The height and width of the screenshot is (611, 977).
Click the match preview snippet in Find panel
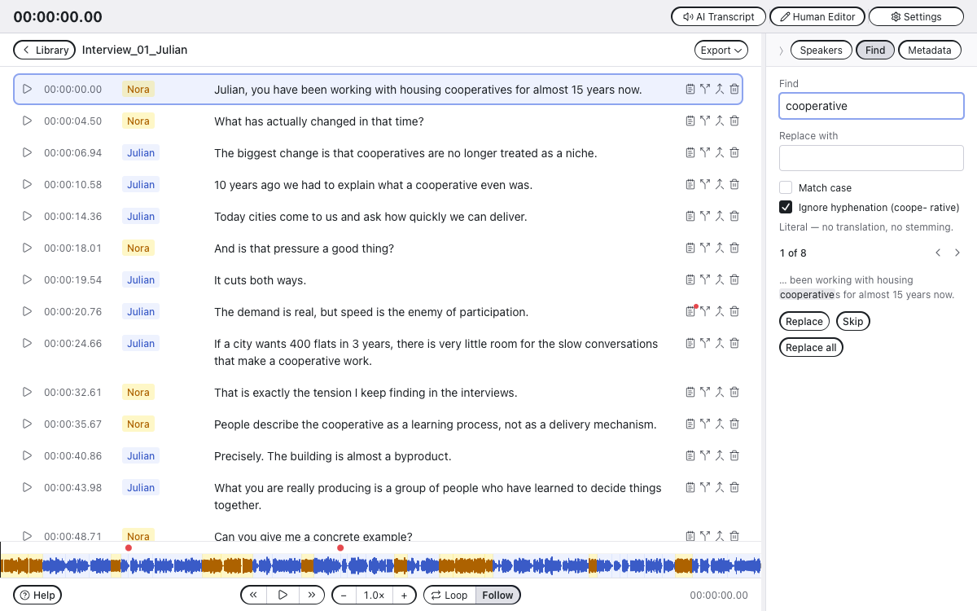[866, 287]
